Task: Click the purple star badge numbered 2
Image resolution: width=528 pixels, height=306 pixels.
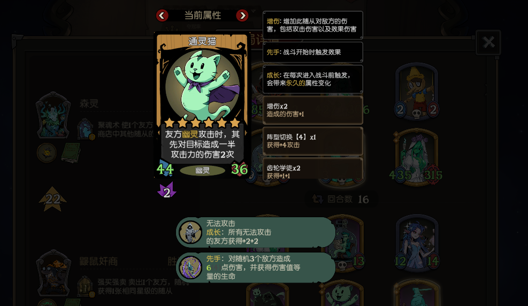Action: pos(167,190)
